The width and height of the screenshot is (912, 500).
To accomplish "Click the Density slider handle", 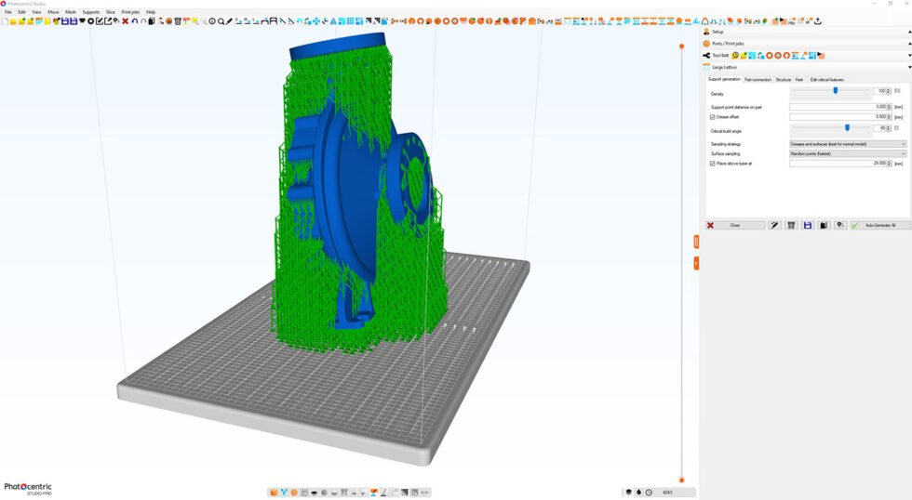I will [836, 90].
